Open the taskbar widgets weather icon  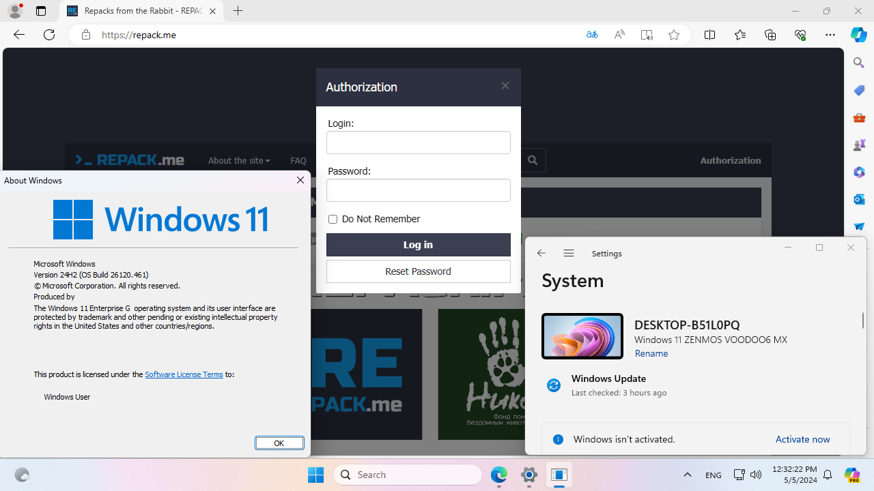22,475
